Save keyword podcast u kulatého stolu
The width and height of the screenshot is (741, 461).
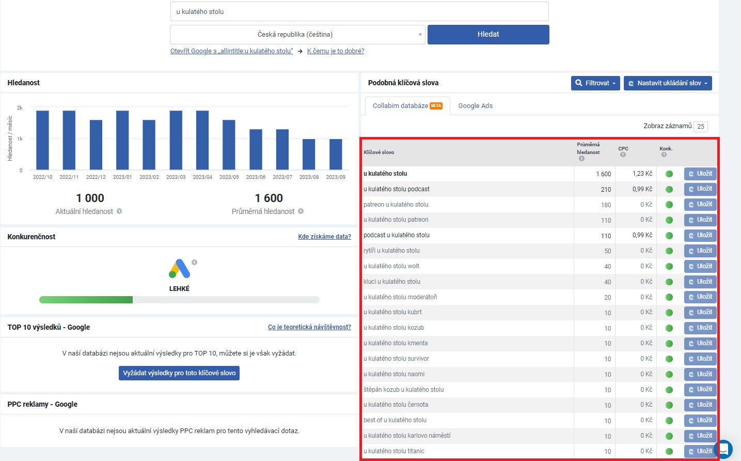(700, 236)
